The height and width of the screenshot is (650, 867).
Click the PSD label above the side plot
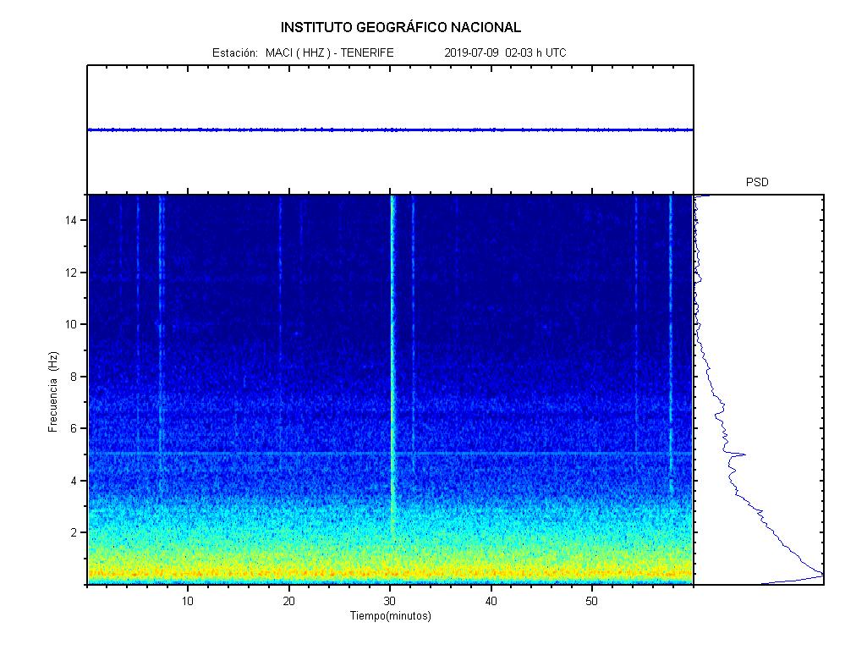tap(757, 182)
